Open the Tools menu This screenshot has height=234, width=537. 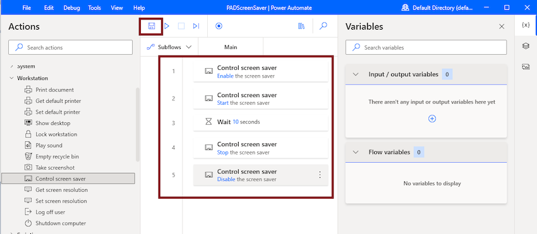(94, 8)
